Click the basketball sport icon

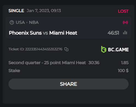click(12, 22)
